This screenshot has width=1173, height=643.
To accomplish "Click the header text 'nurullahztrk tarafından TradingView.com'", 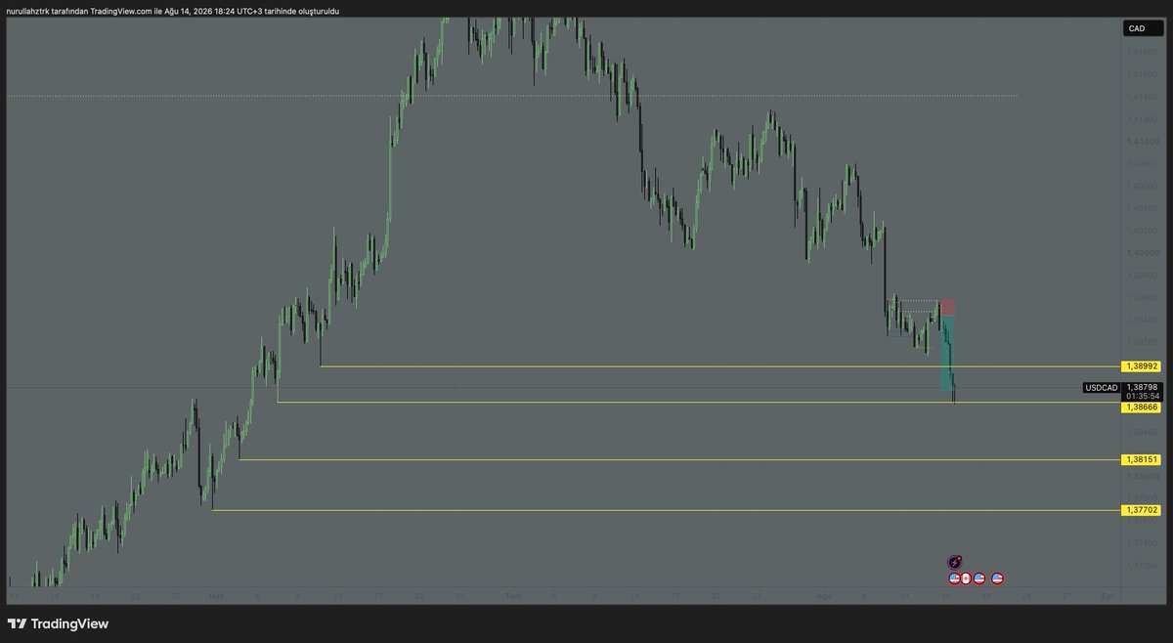I will pos(79,11).
